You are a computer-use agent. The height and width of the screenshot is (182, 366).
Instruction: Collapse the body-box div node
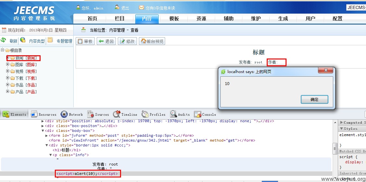click(43, 131)
